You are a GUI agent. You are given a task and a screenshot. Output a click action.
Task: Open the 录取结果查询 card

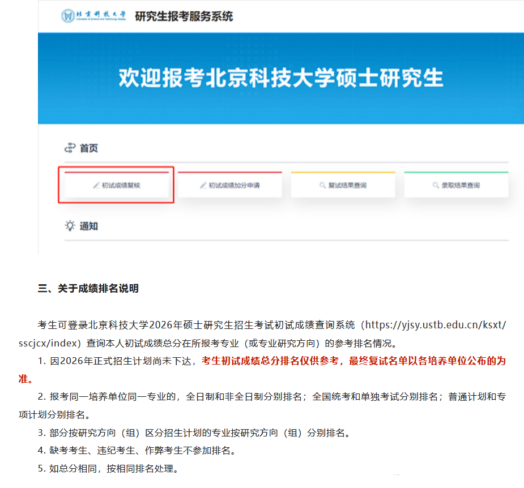(456, 184)
